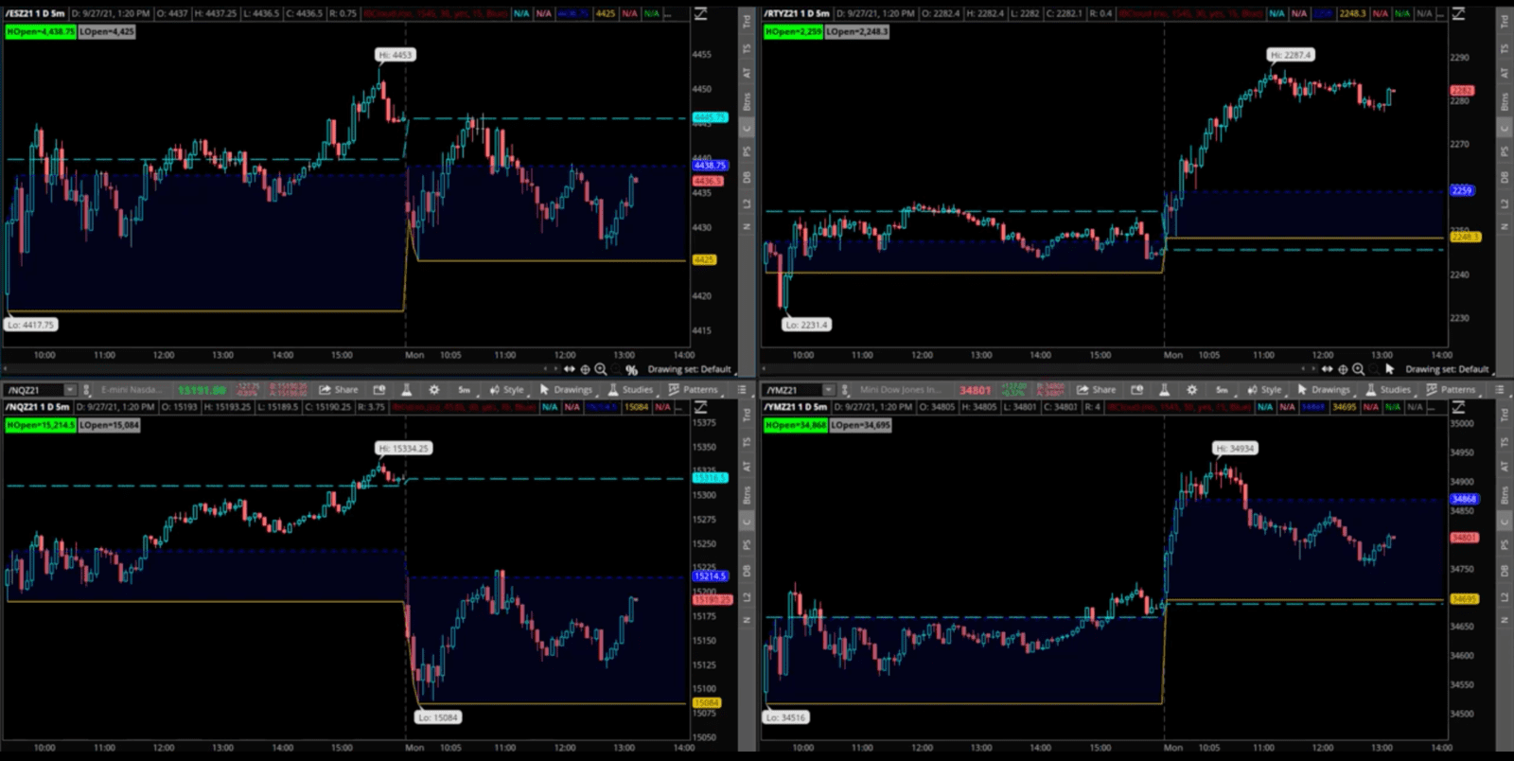
Task: Click crosshair icon under /RTYZ21 chart
Action: click(x=1343, y=369)
